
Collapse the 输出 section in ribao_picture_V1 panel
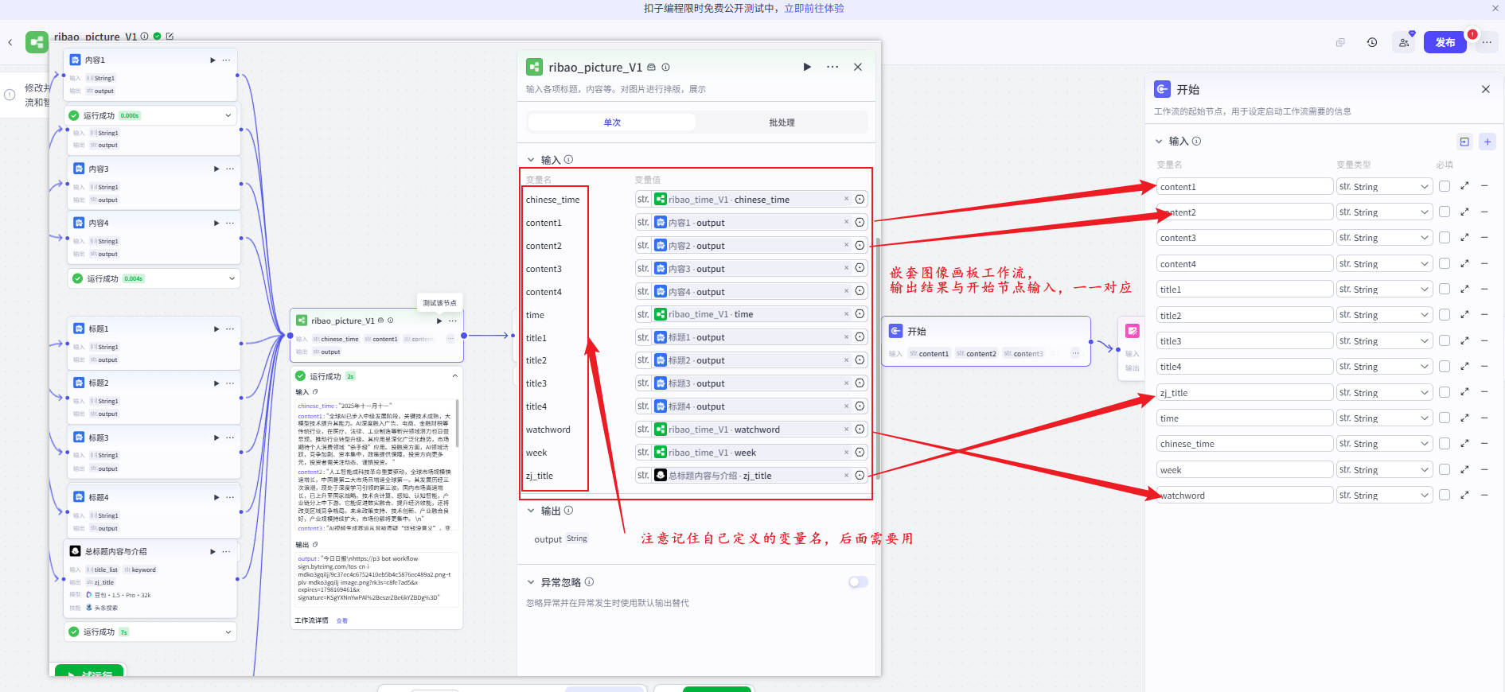tap(531, 511)
